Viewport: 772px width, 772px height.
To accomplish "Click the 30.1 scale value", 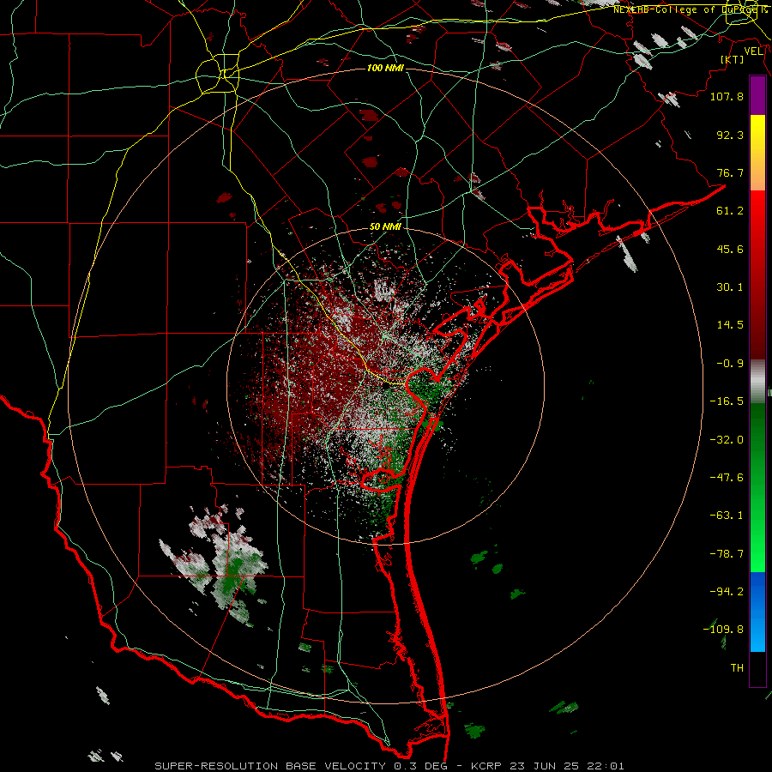I will point(730,287).
